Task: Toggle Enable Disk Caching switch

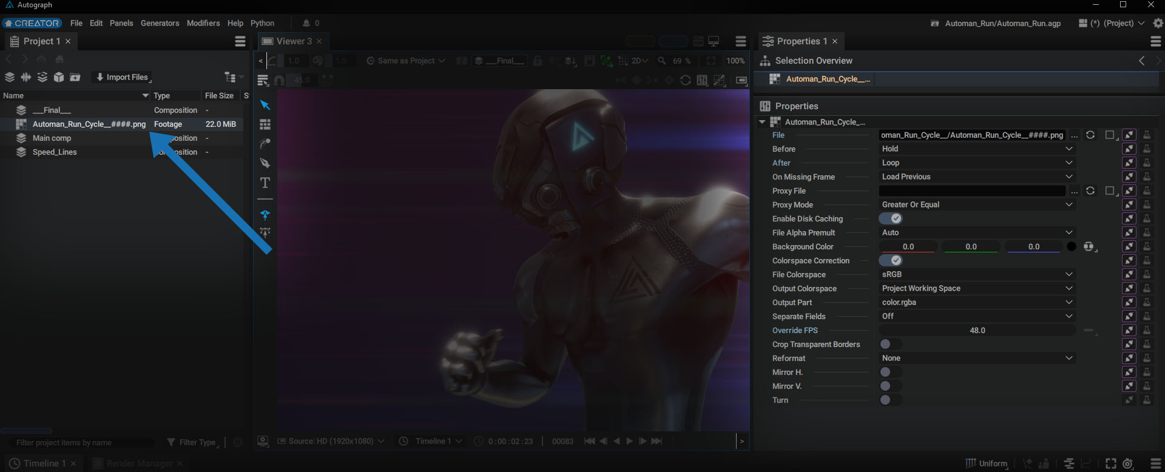Action: click(x=891, y=218)
